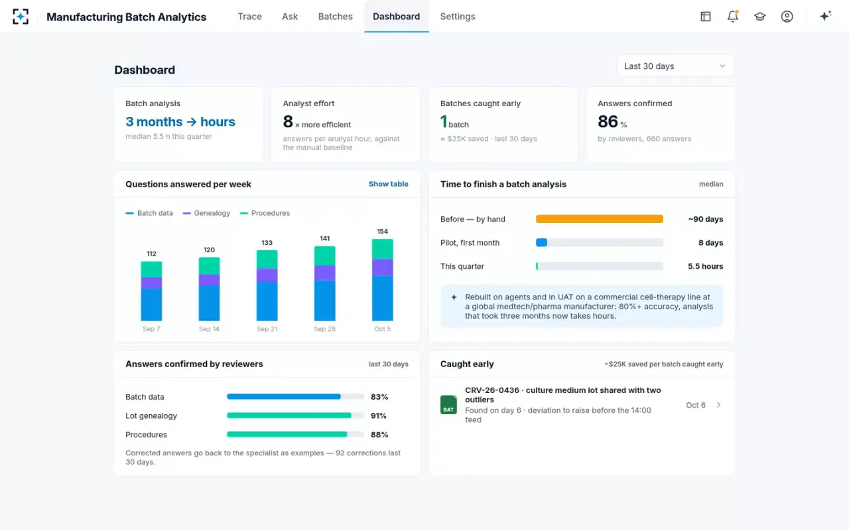
Task: Click the sparkle icon in info note
Action: click(454, 297)
